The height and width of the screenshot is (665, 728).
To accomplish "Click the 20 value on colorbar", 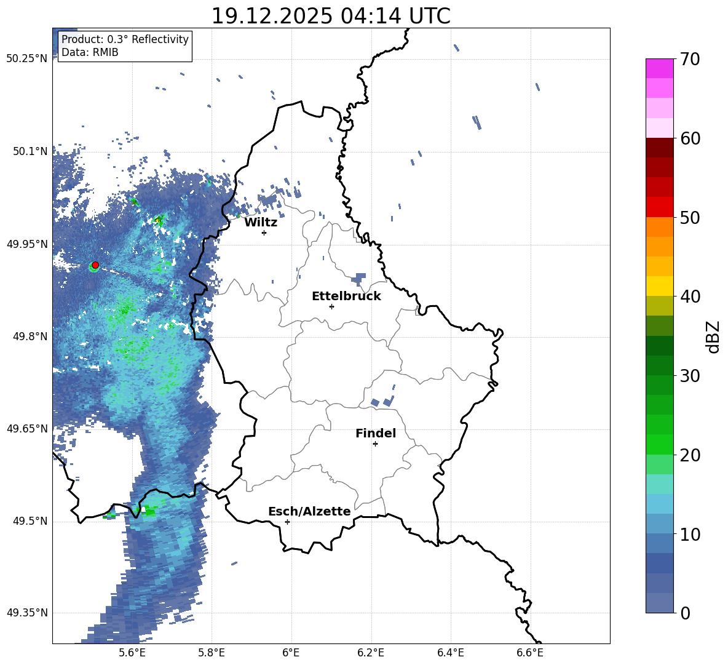I will (x=690, y=455).
